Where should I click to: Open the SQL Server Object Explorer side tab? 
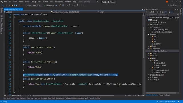(2, 24)
